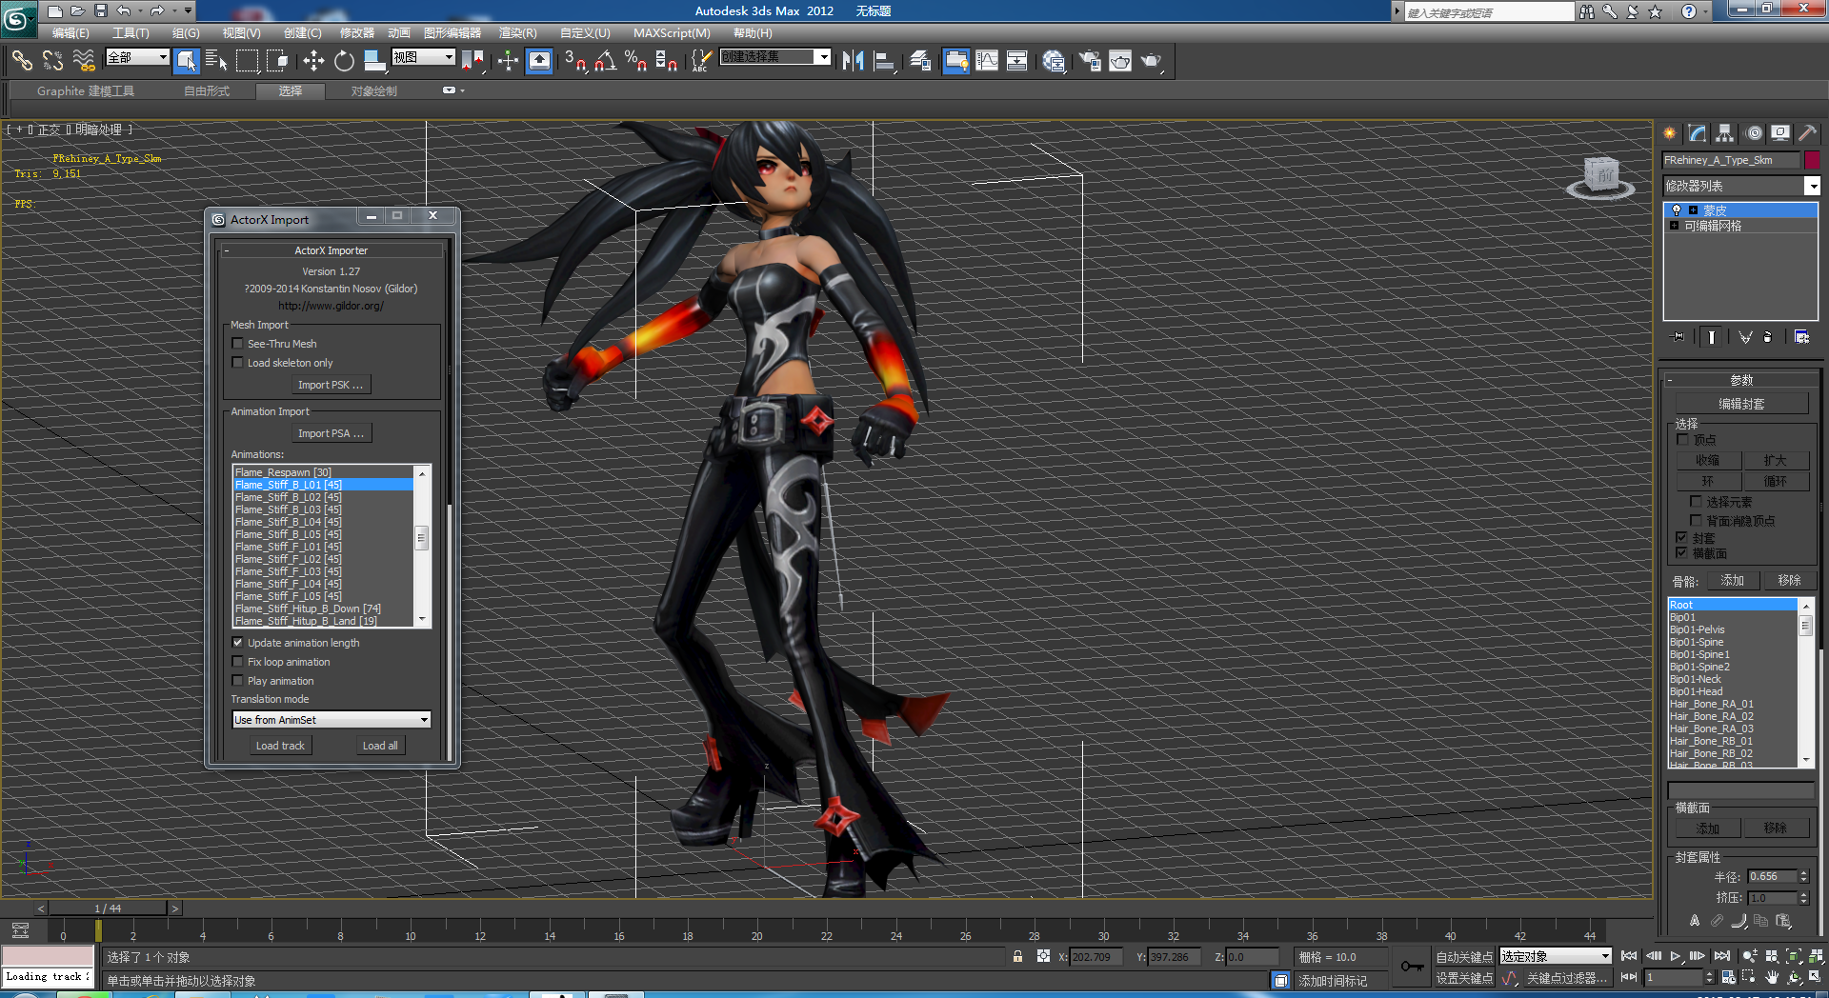1829x998 pixels.
Task: Open MAXScript(M) menu
Action: pyautogui.click(x=672, y=33)
